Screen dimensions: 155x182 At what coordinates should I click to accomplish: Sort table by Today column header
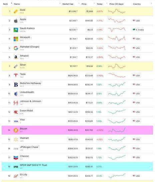coord(100,4)
